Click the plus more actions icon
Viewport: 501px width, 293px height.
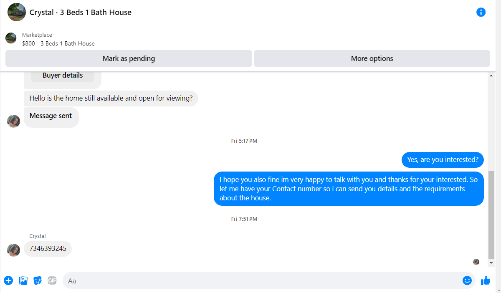[x=8, y=280]
